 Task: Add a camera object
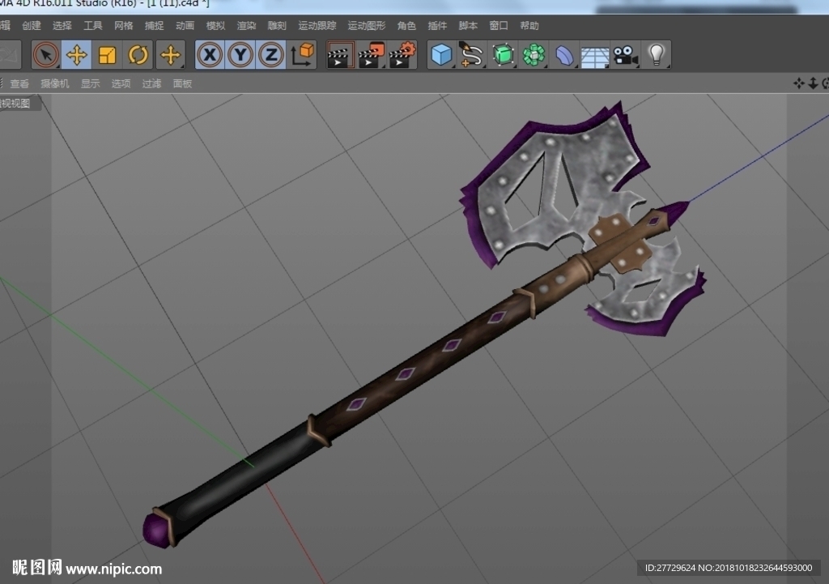click(x=626, y=55)
